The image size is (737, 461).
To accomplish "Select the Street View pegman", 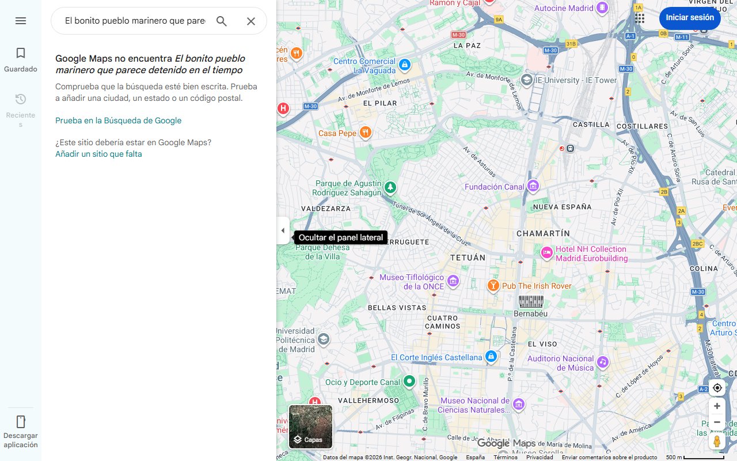I will (717, 441).
